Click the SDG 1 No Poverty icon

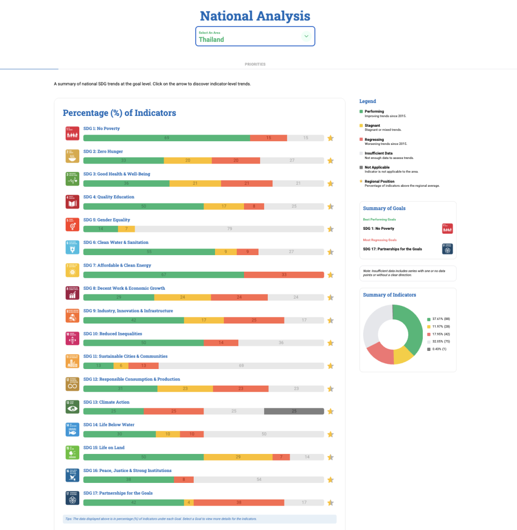[72, 134]
